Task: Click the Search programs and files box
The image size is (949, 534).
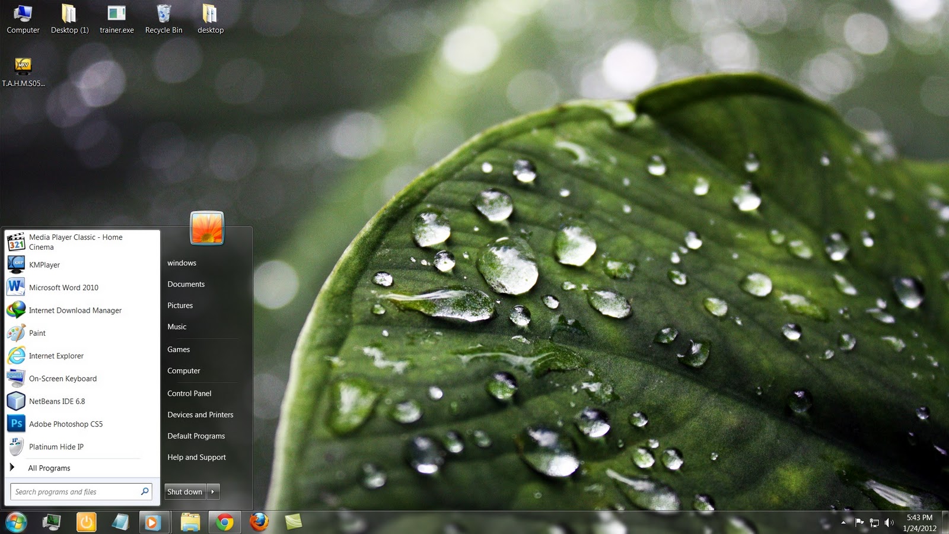Action: click(77, 491)
